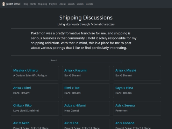Open the Blog menu item
The width and height of the screenshot is (172, 129).
[x=26, y=4]
